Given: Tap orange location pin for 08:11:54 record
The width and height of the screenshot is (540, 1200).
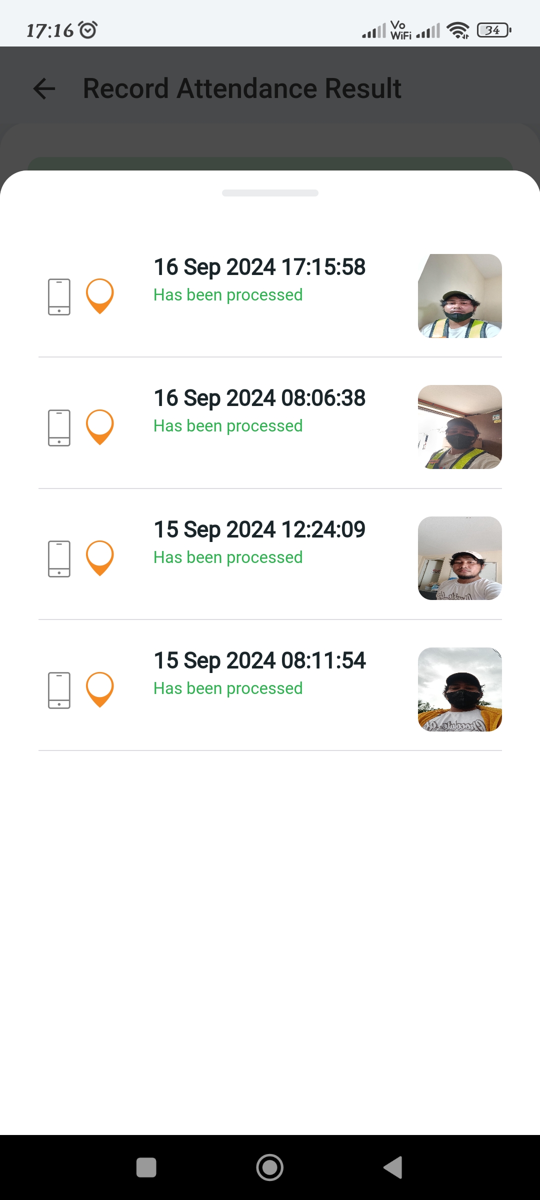Looking at the screenshot, I should click(x=100, y=689).
